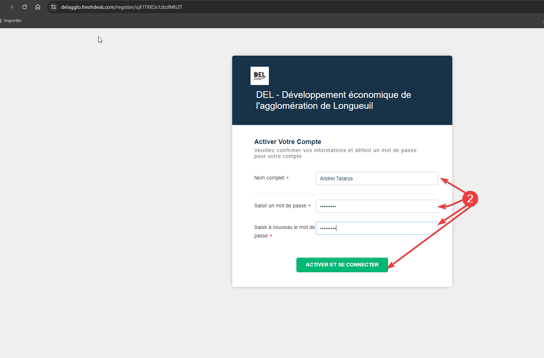This screenshot has width=544, height=358.
Task: Click the Activer Votre Compte heading
Action: pos(288,142)
